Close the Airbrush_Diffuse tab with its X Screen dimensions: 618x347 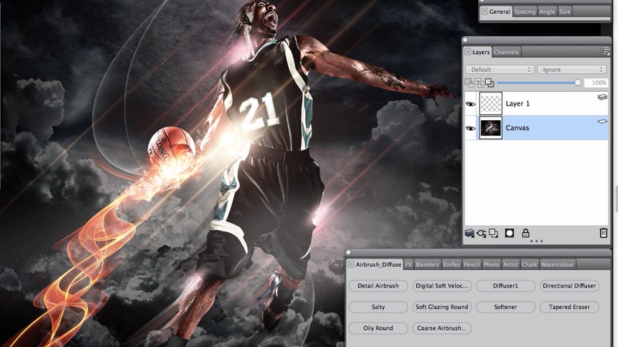coord(351,264)
